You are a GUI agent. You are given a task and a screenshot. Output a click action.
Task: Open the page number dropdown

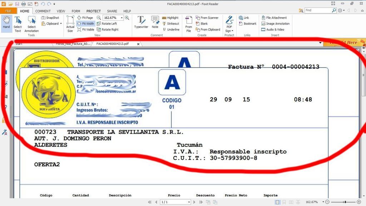[x=189, y=202]
